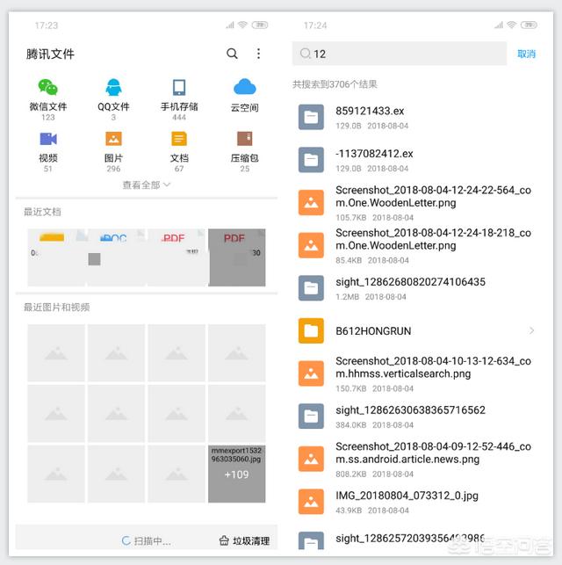Cancel the search with 取消

[526, 54]
